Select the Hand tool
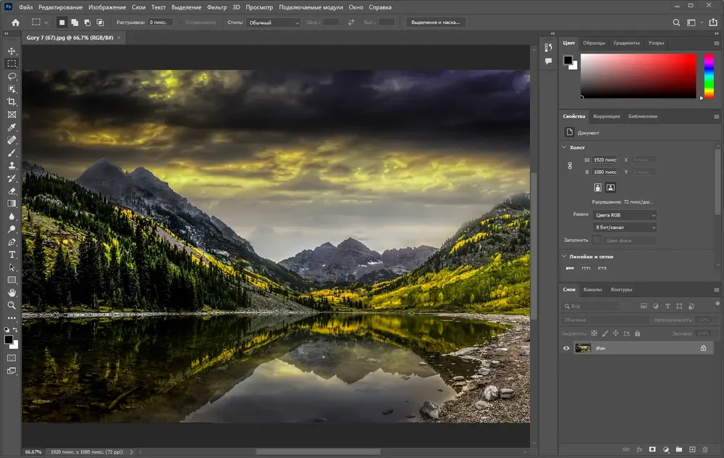Screen dimensions: 724x458 [12, 293]
